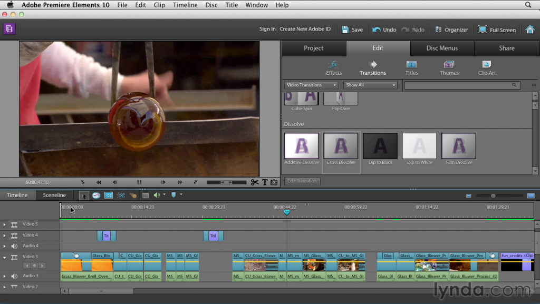Click the shuttle control slider

[x=226, y=182]
